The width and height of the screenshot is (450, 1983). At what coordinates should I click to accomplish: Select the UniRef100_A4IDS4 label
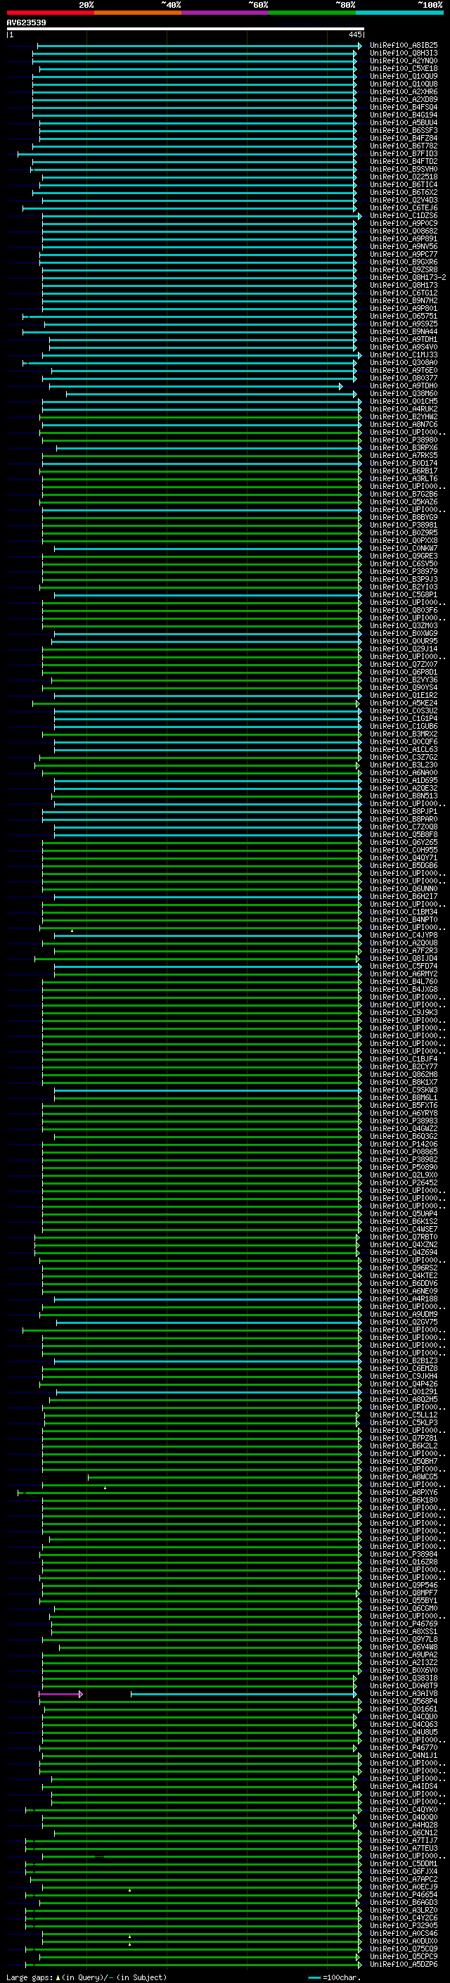pyautogui.click(x=403, y=1786)
